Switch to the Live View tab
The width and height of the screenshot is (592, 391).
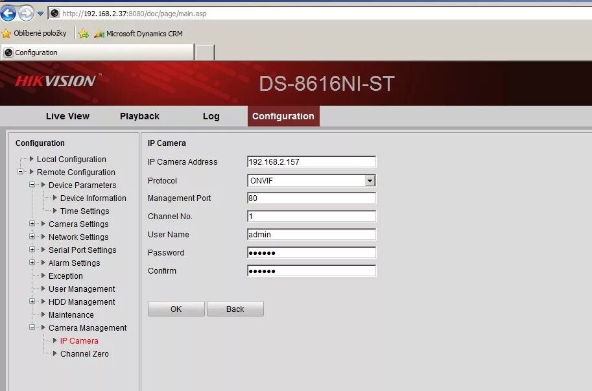pos(67,116)
